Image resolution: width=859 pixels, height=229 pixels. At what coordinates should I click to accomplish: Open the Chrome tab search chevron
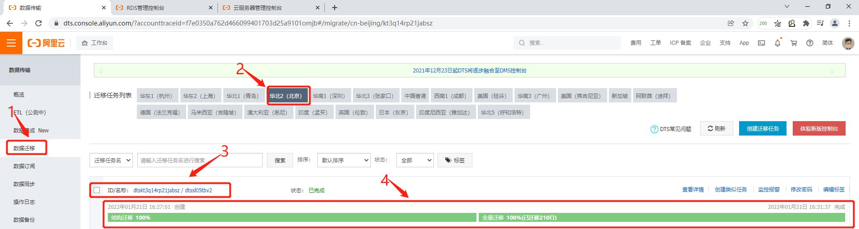coord(787,6)
